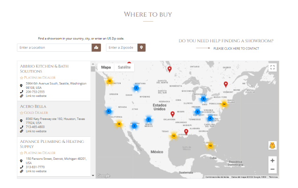Click the map search icon beside location field
Screen dimensions: 298x188
tap(97, 47)
